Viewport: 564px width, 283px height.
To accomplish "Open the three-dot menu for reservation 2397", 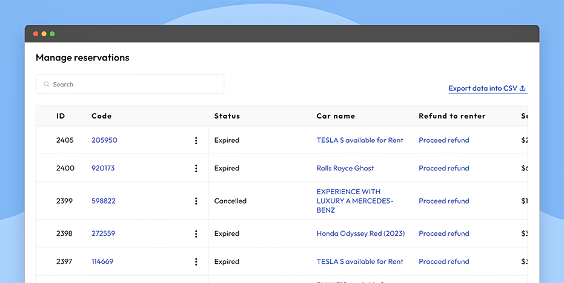I will [x=196, y=262].
